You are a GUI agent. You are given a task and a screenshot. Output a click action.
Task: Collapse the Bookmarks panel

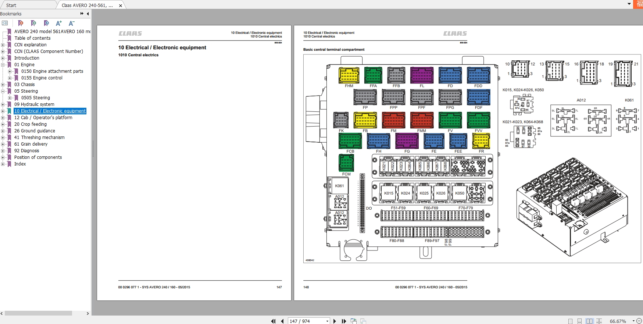tap(88, 14)
